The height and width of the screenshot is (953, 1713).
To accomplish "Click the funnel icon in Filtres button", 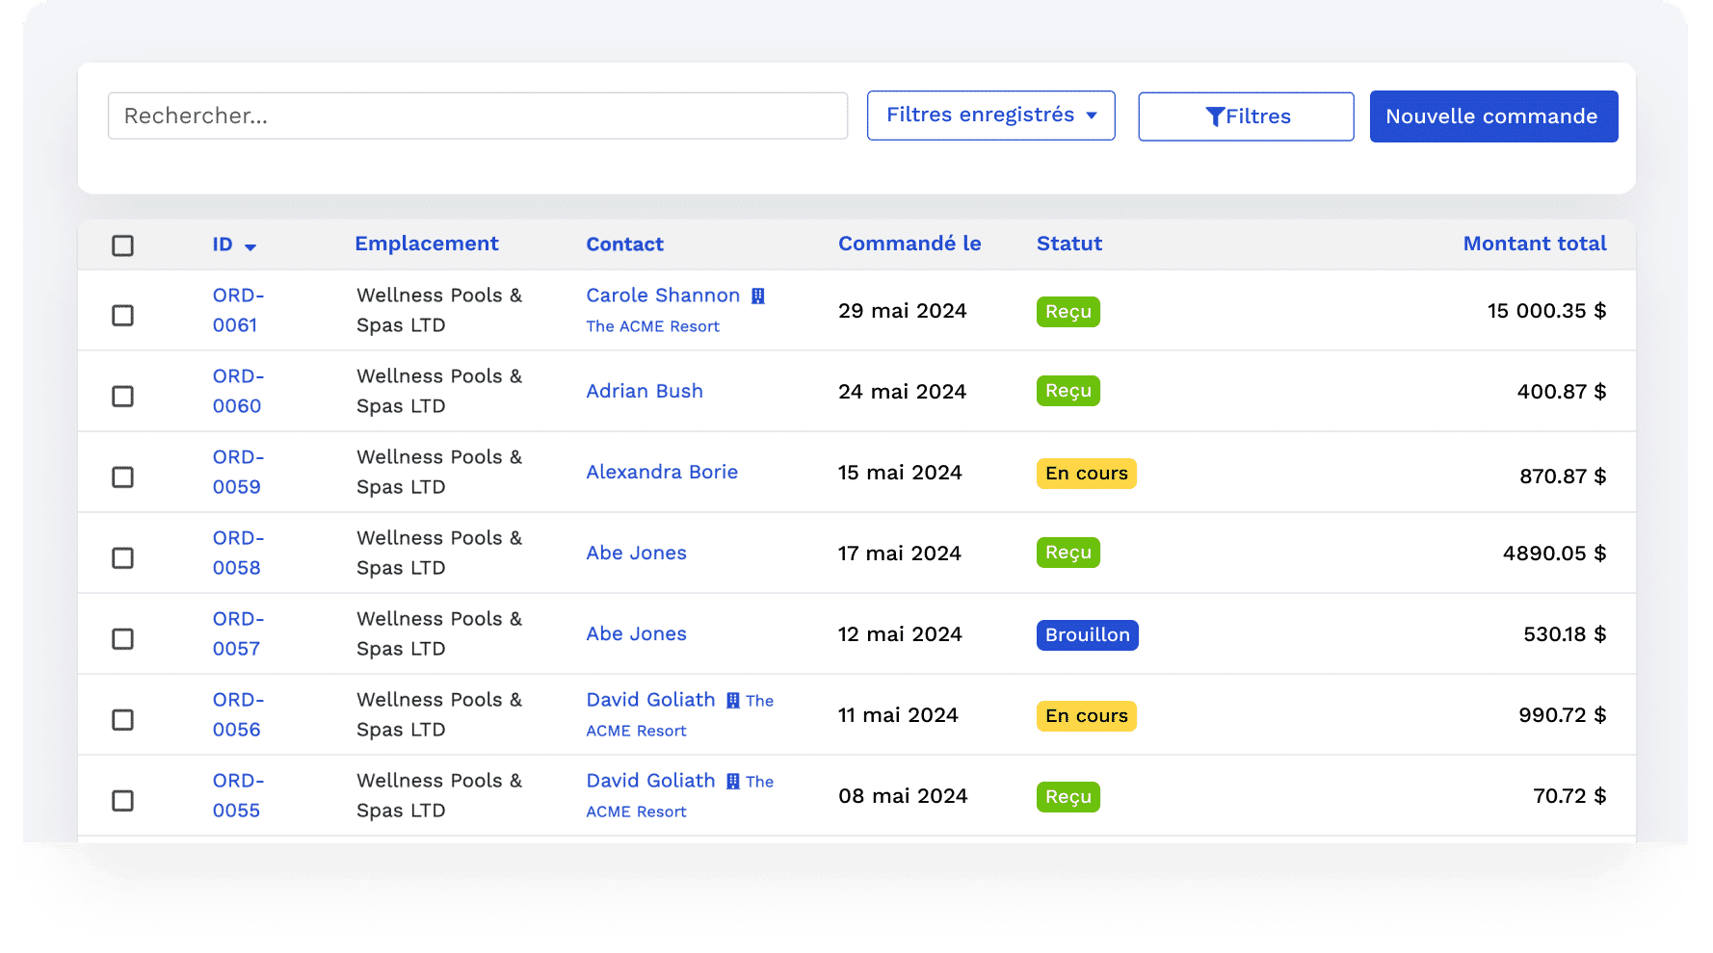I will tap(1215, 116).
